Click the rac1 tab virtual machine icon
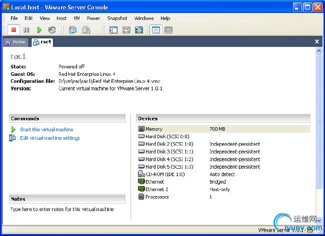The image size is (325, 236). 36,42
